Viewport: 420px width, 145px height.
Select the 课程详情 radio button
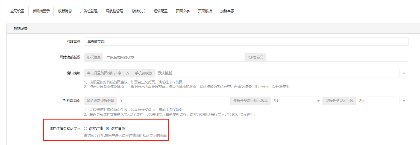(86, 128)
